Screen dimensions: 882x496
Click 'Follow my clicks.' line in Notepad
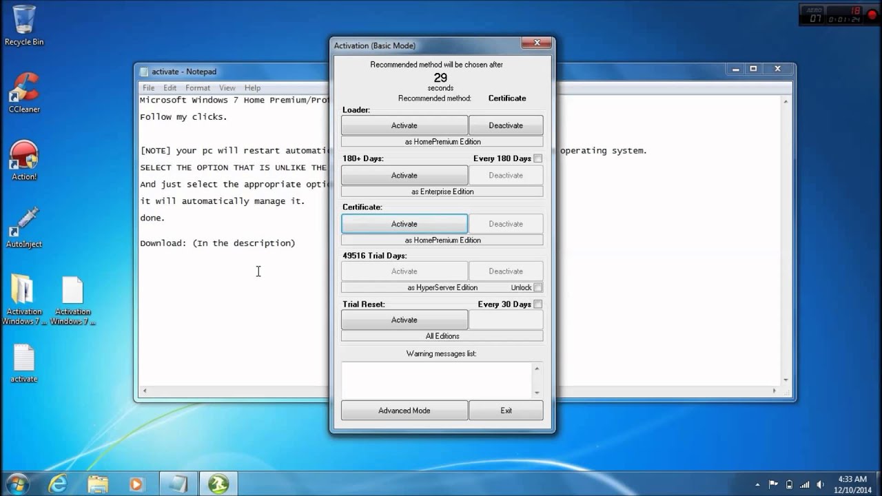pos(183,117)
